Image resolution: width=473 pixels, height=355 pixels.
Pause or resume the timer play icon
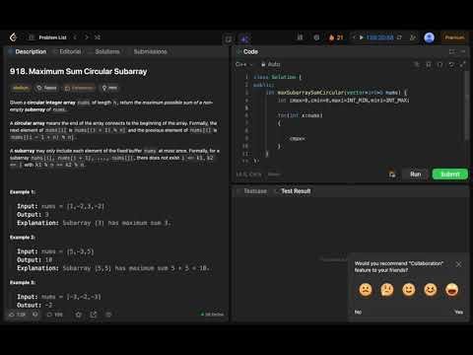(362, 37)
